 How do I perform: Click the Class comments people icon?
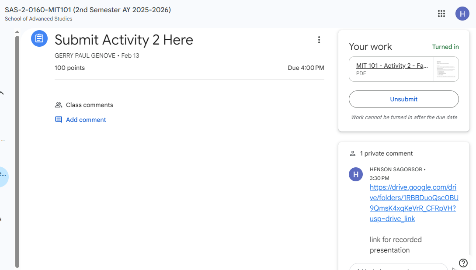[58, 105]
